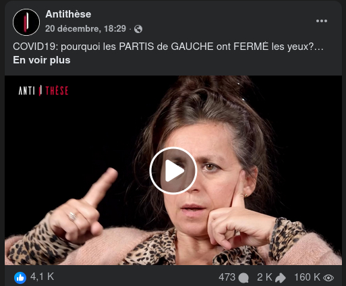The image size is (346, 286).
Task: Open the Antithèse page name link
Action: coord(68,14)
